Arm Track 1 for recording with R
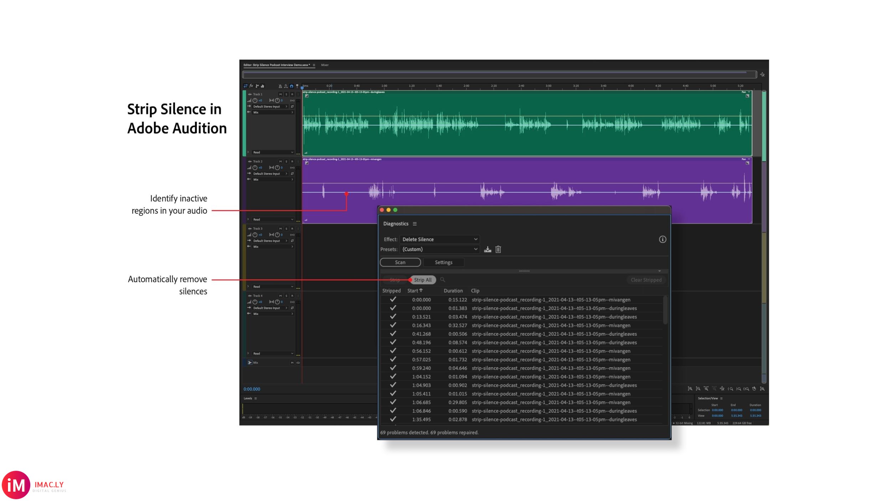The height and width of the screenshot is (501, 891). (292, 94)
